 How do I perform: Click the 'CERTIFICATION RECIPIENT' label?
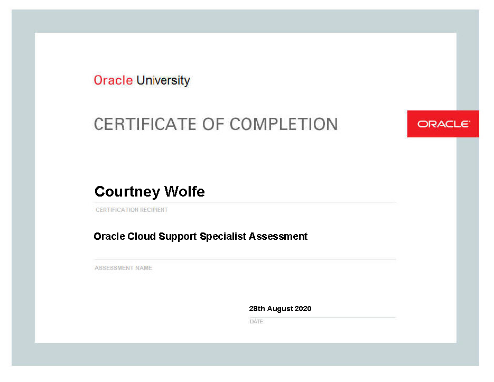132,210
